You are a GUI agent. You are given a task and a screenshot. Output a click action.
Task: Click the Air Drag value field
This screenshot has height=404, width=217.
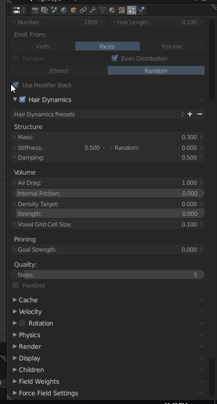(x=108, y=183)
